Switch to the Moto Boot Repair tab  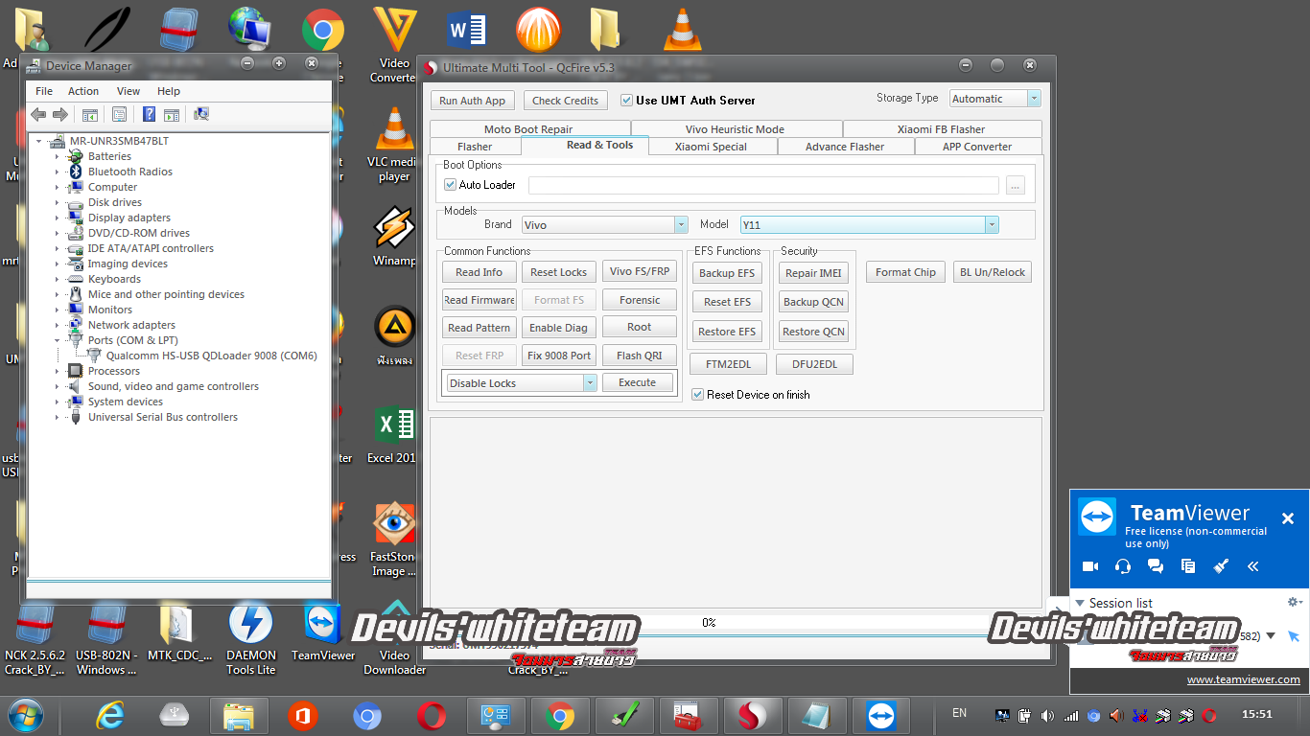pyautogui.click(x=528, y=129)
